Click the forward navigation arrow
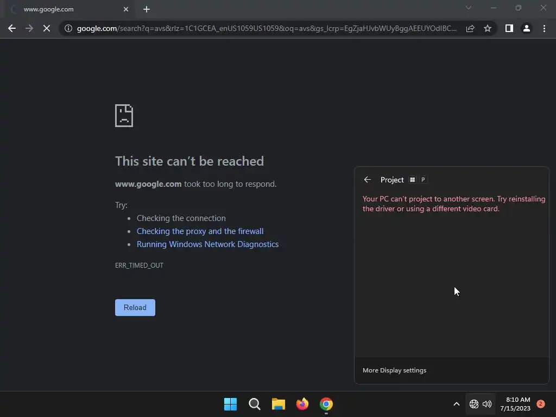The width and height of the screenshot is (556, 417). click(29, 28)
